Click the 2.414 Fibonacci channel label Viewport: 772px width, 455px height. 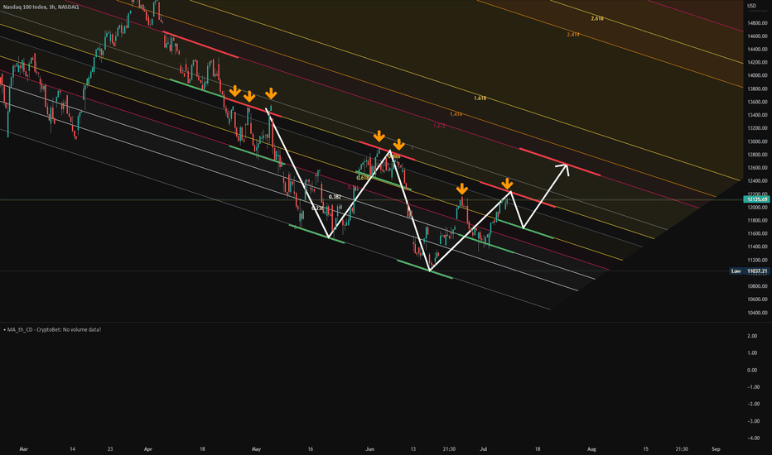point(572,35)
